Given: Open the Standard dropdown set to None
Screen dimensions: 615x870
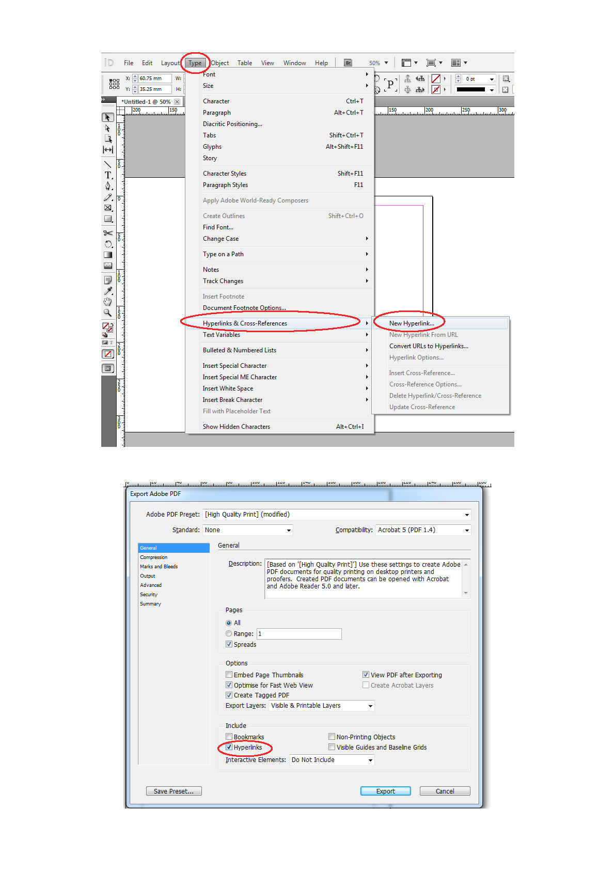Looking at the screenshot, I should (248, 530).
